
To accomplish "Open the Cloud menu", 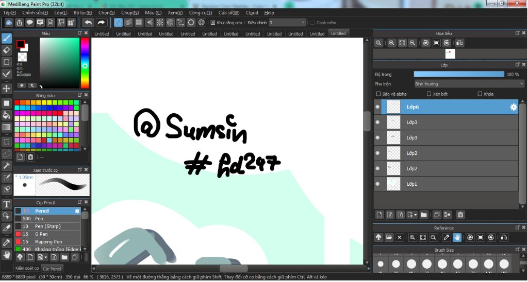I will 252,13.
